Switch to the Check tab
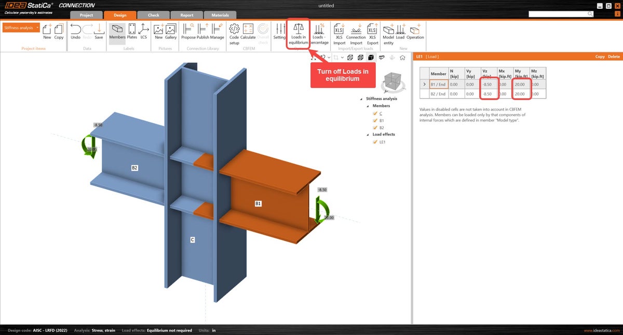 click(x=153, y=15)
